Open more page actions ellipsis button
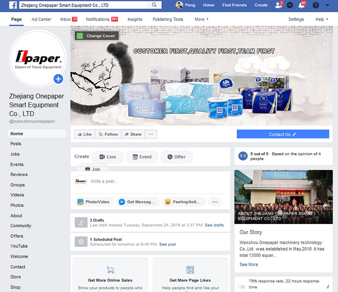Viewport: 338px width, 292px height. (151, 134)
